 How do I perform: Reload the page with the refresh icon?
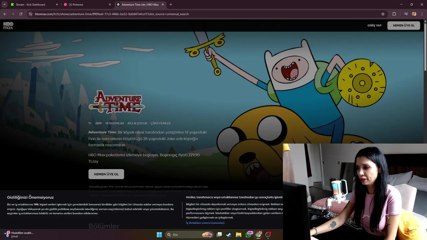(x=21, y=14)
